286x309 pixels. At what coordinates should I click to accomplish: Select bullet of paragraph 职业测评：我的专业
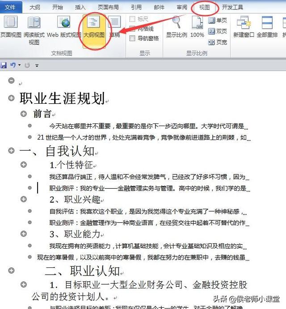(30, 188)
